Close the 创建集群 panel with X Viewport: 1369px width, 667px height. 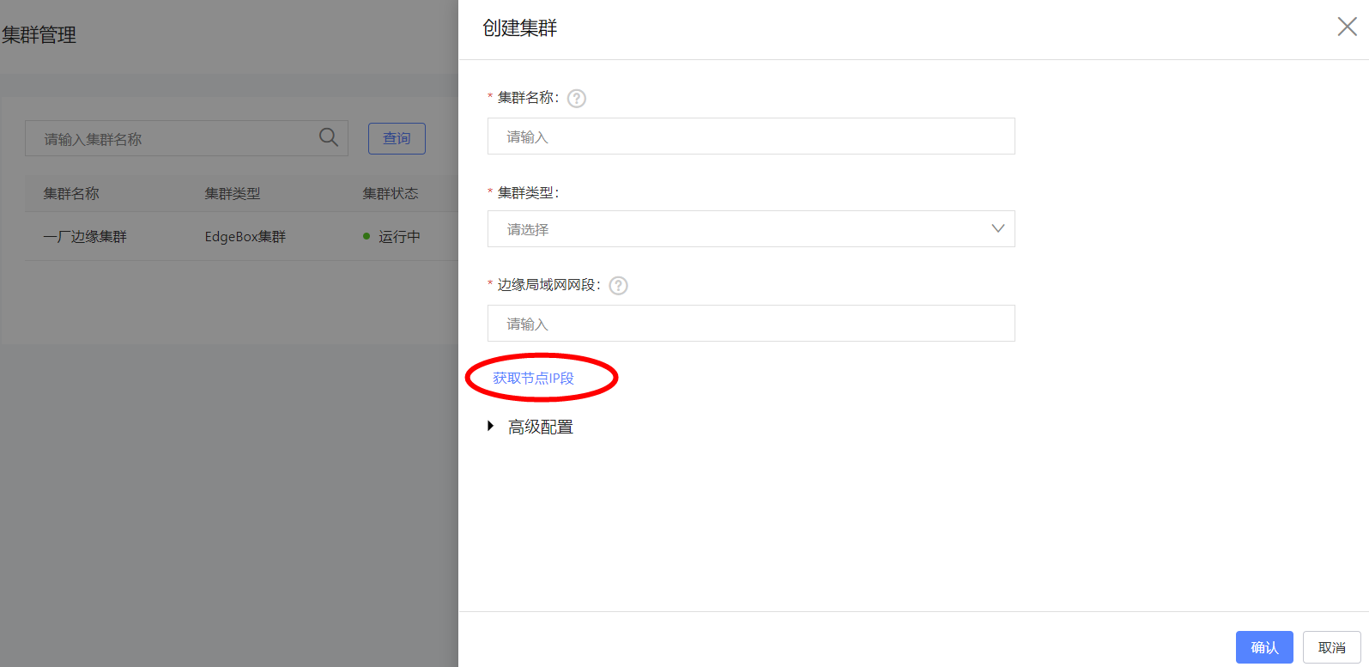(x=1347, y=27)
